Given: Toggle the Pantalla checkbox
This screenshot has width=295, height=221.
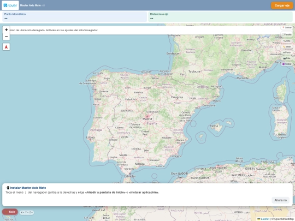Looking at the screenshot, I should [287, 34].
